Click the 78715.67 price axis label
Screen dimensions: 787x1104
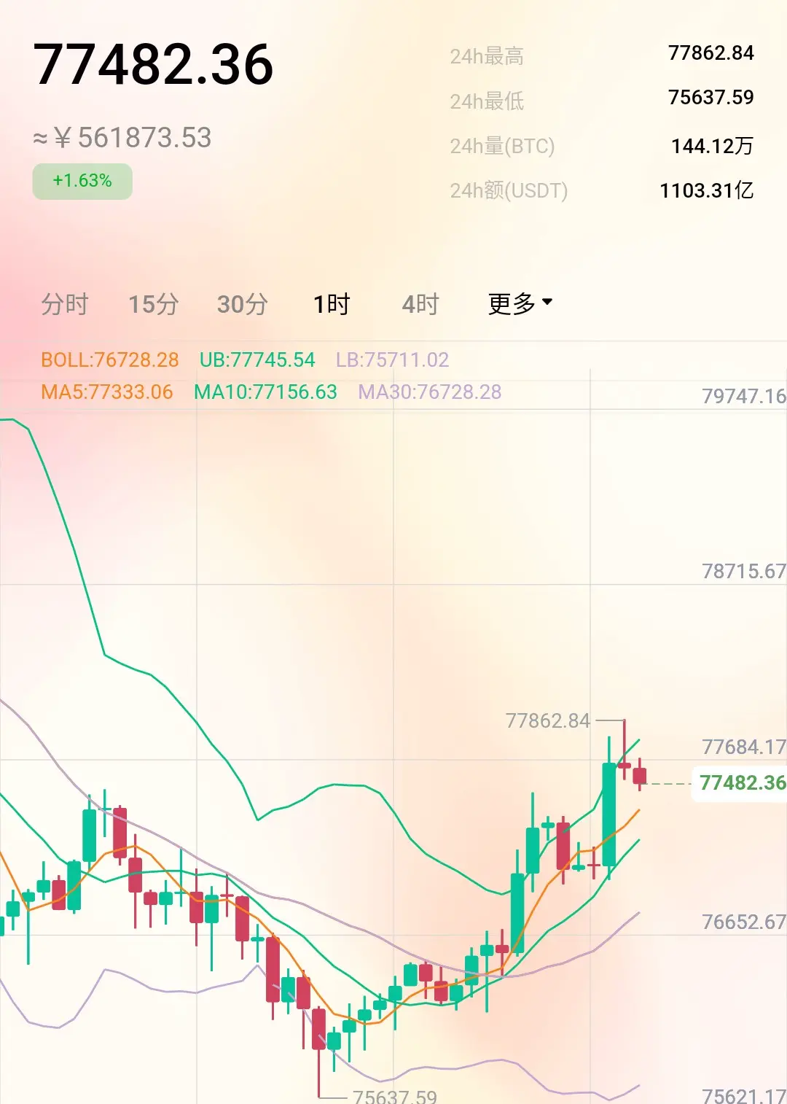point(744,571)
